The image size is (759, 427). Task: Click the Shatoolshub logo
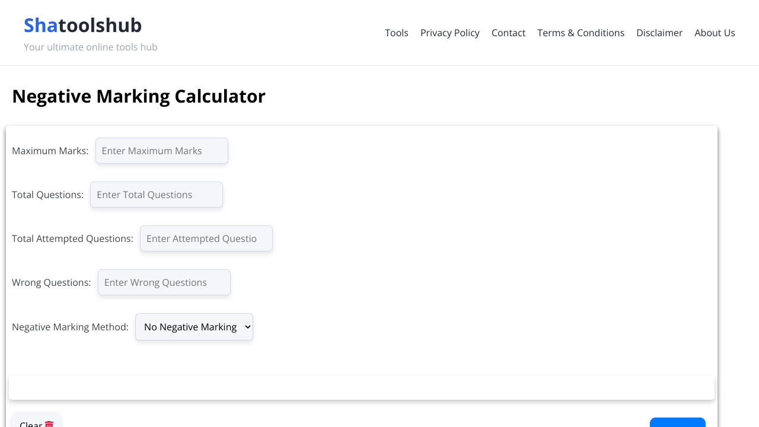tap(82, 25)
